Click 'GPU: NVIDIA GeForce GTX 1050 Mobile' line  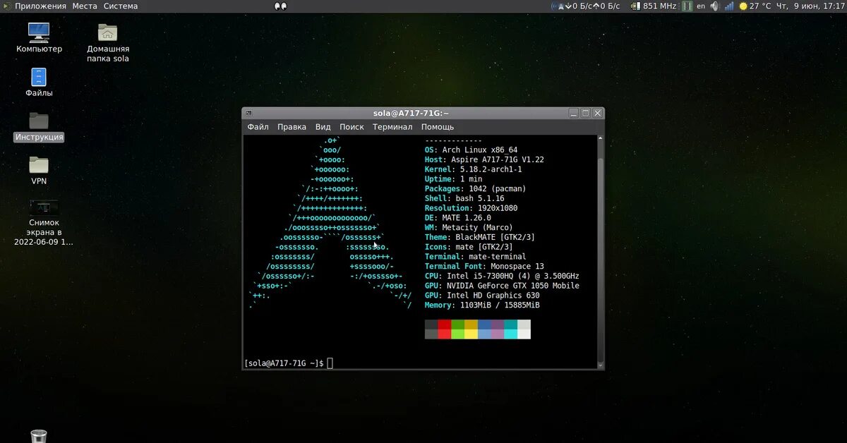coord(502,286)
